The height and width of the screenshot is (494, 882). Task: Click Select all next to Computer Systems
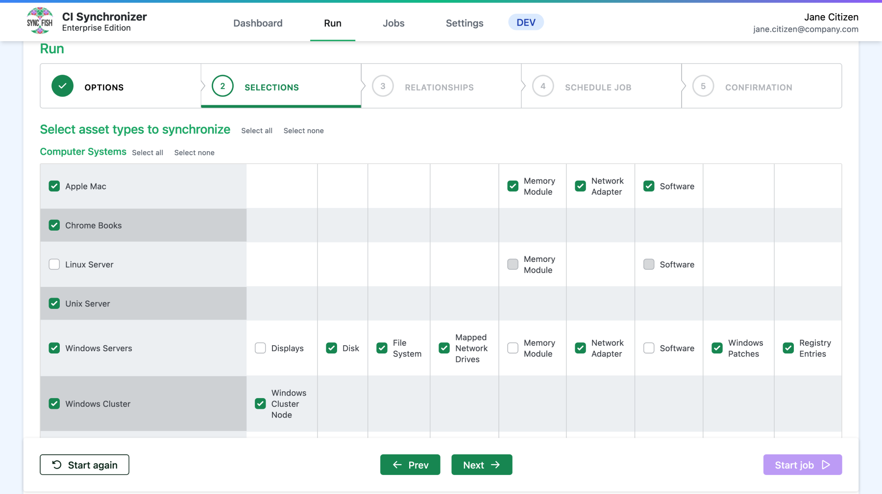[147, 153]
